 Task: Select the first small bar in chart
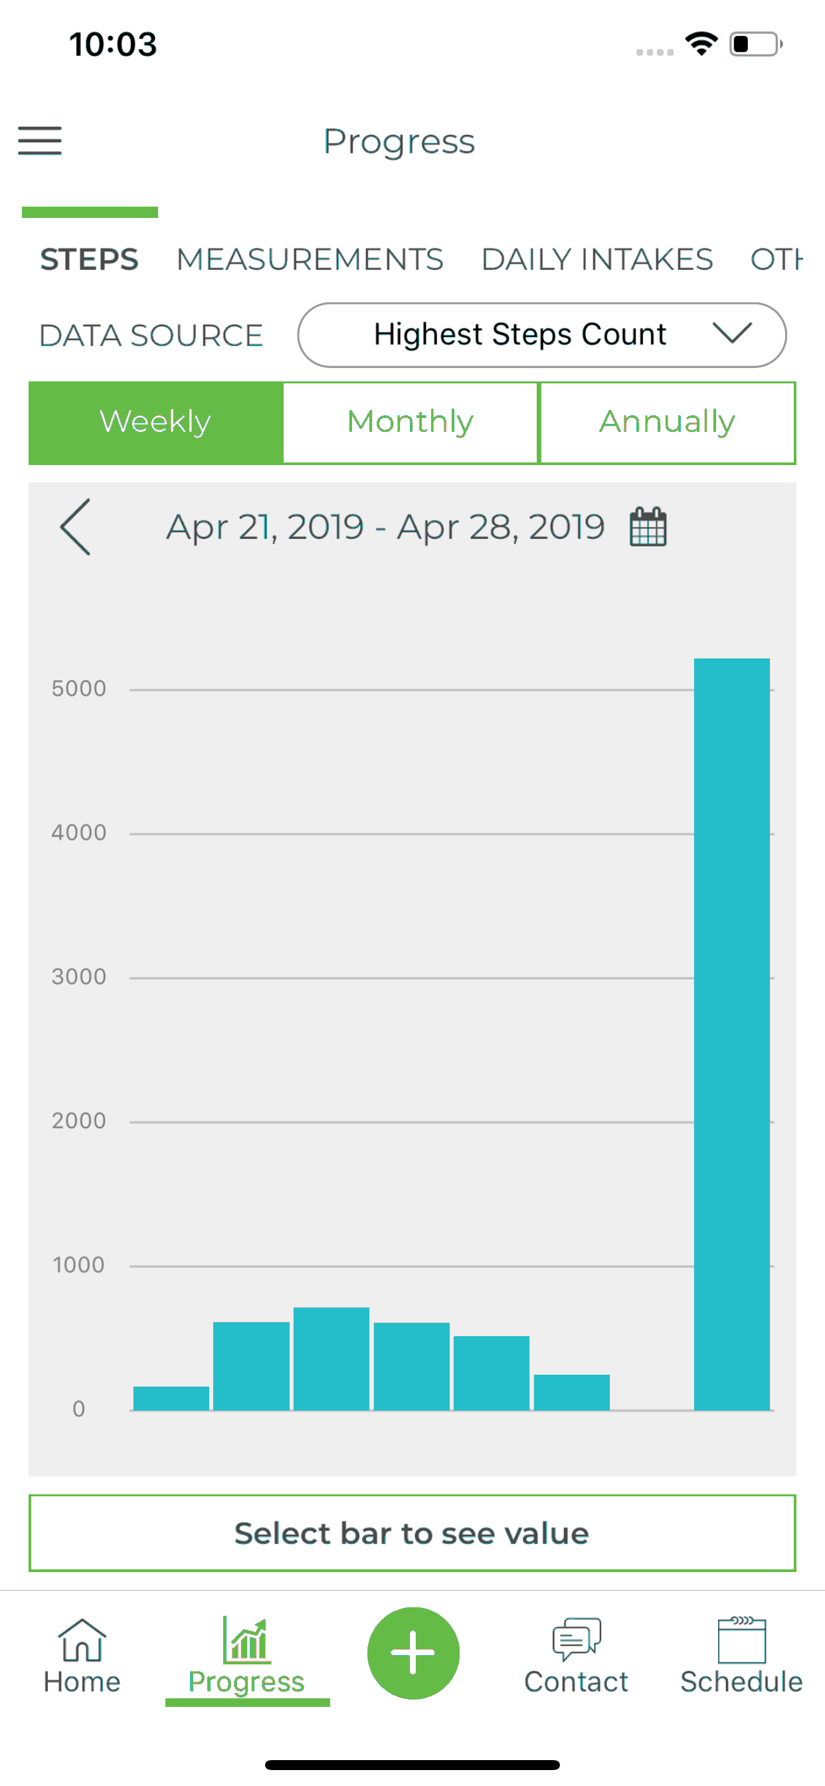(x=171, y=1398)
